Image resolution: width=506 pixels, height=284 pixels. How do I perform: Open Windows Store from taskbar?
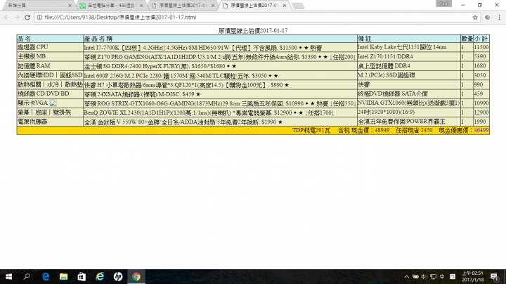pos(82,276)
